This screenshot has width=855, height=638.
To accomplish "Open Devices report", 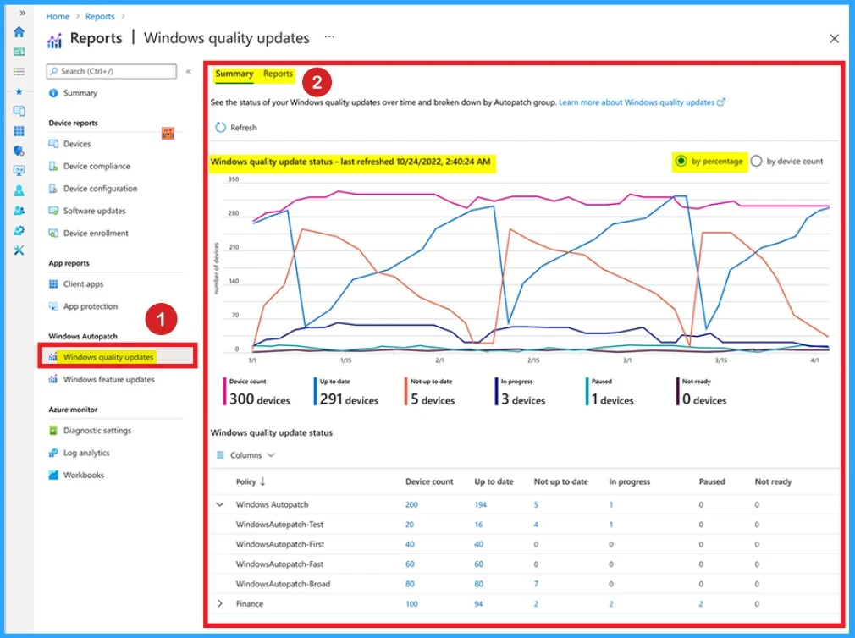I will point(77,144).
